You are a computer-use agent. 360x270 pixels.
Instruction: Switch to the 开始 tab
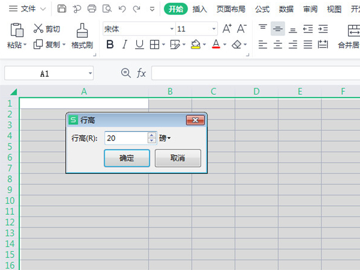[x=176, y=9]
